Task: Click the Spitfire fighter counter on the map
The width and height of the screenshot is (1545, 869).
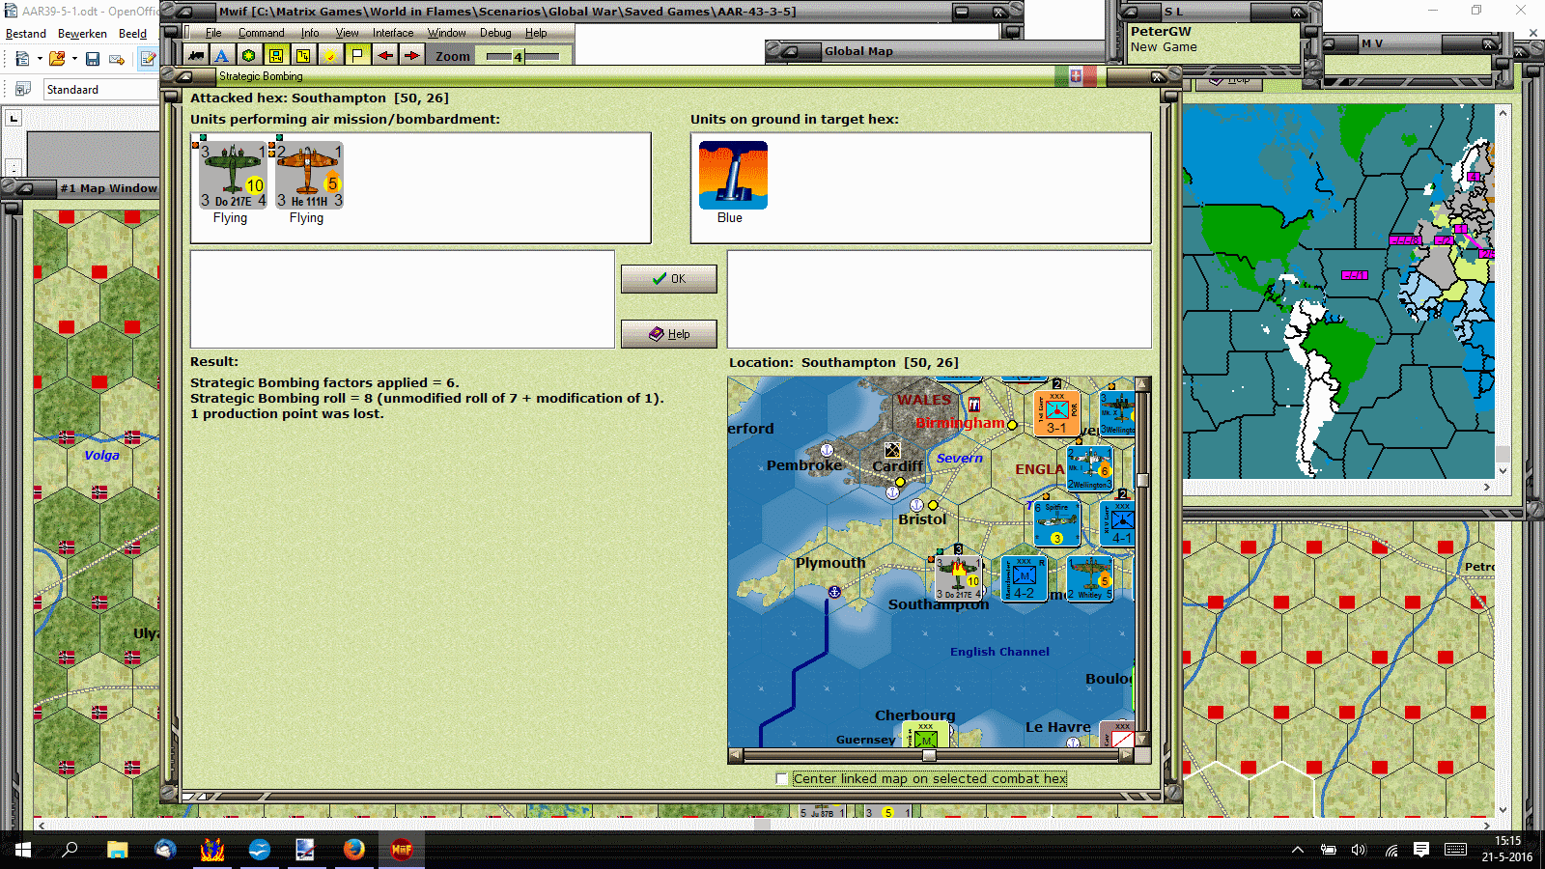Action: [x=1056, y=522]
